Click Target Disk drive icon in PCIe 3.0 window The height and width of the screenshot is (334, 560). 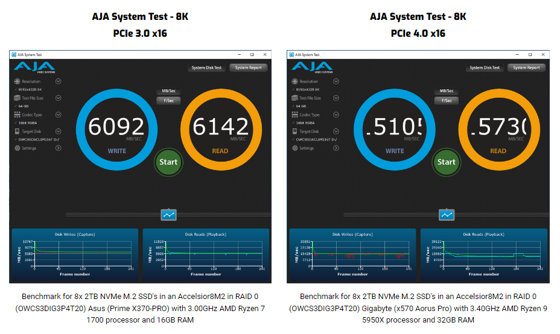[17, 131]
